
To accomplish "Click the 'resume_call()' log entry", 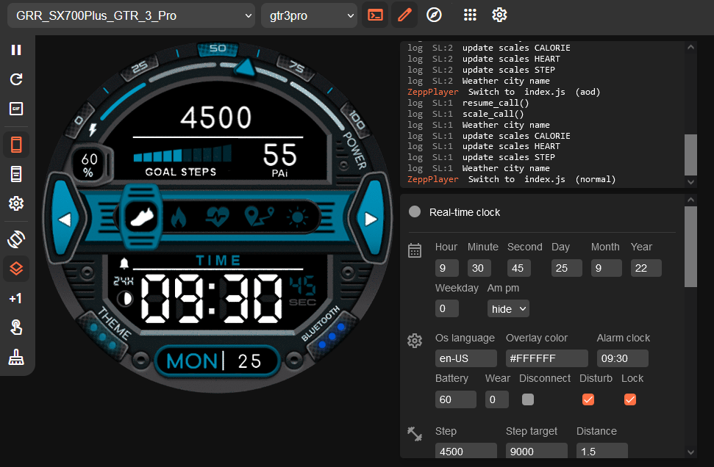I will click(496, 103).
